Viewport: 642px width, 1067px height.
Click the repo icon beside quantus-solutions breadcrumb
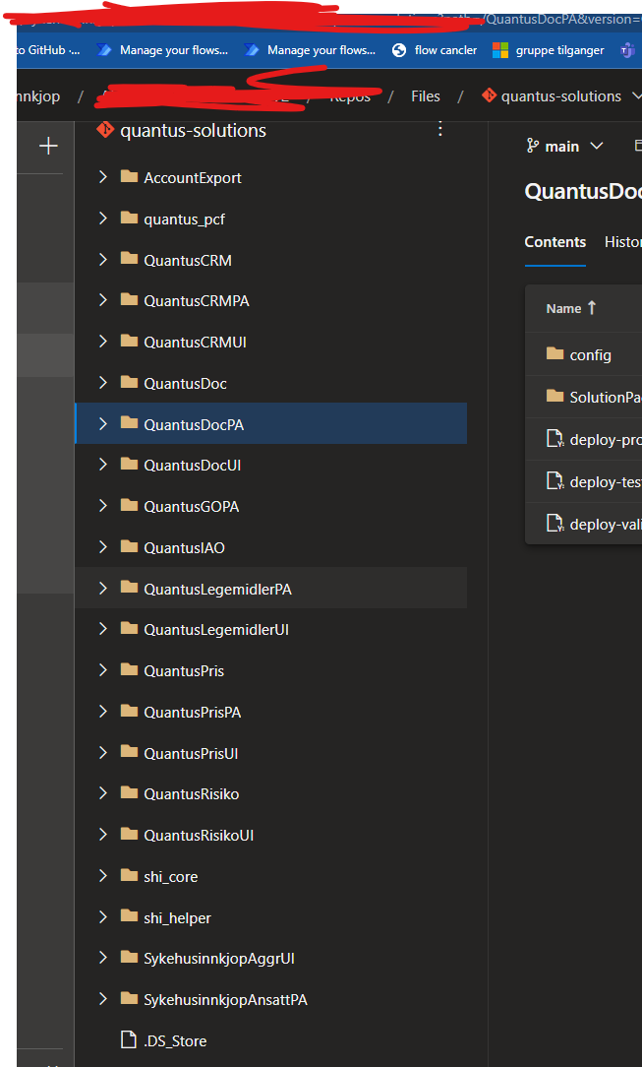[x=489, y=95]
